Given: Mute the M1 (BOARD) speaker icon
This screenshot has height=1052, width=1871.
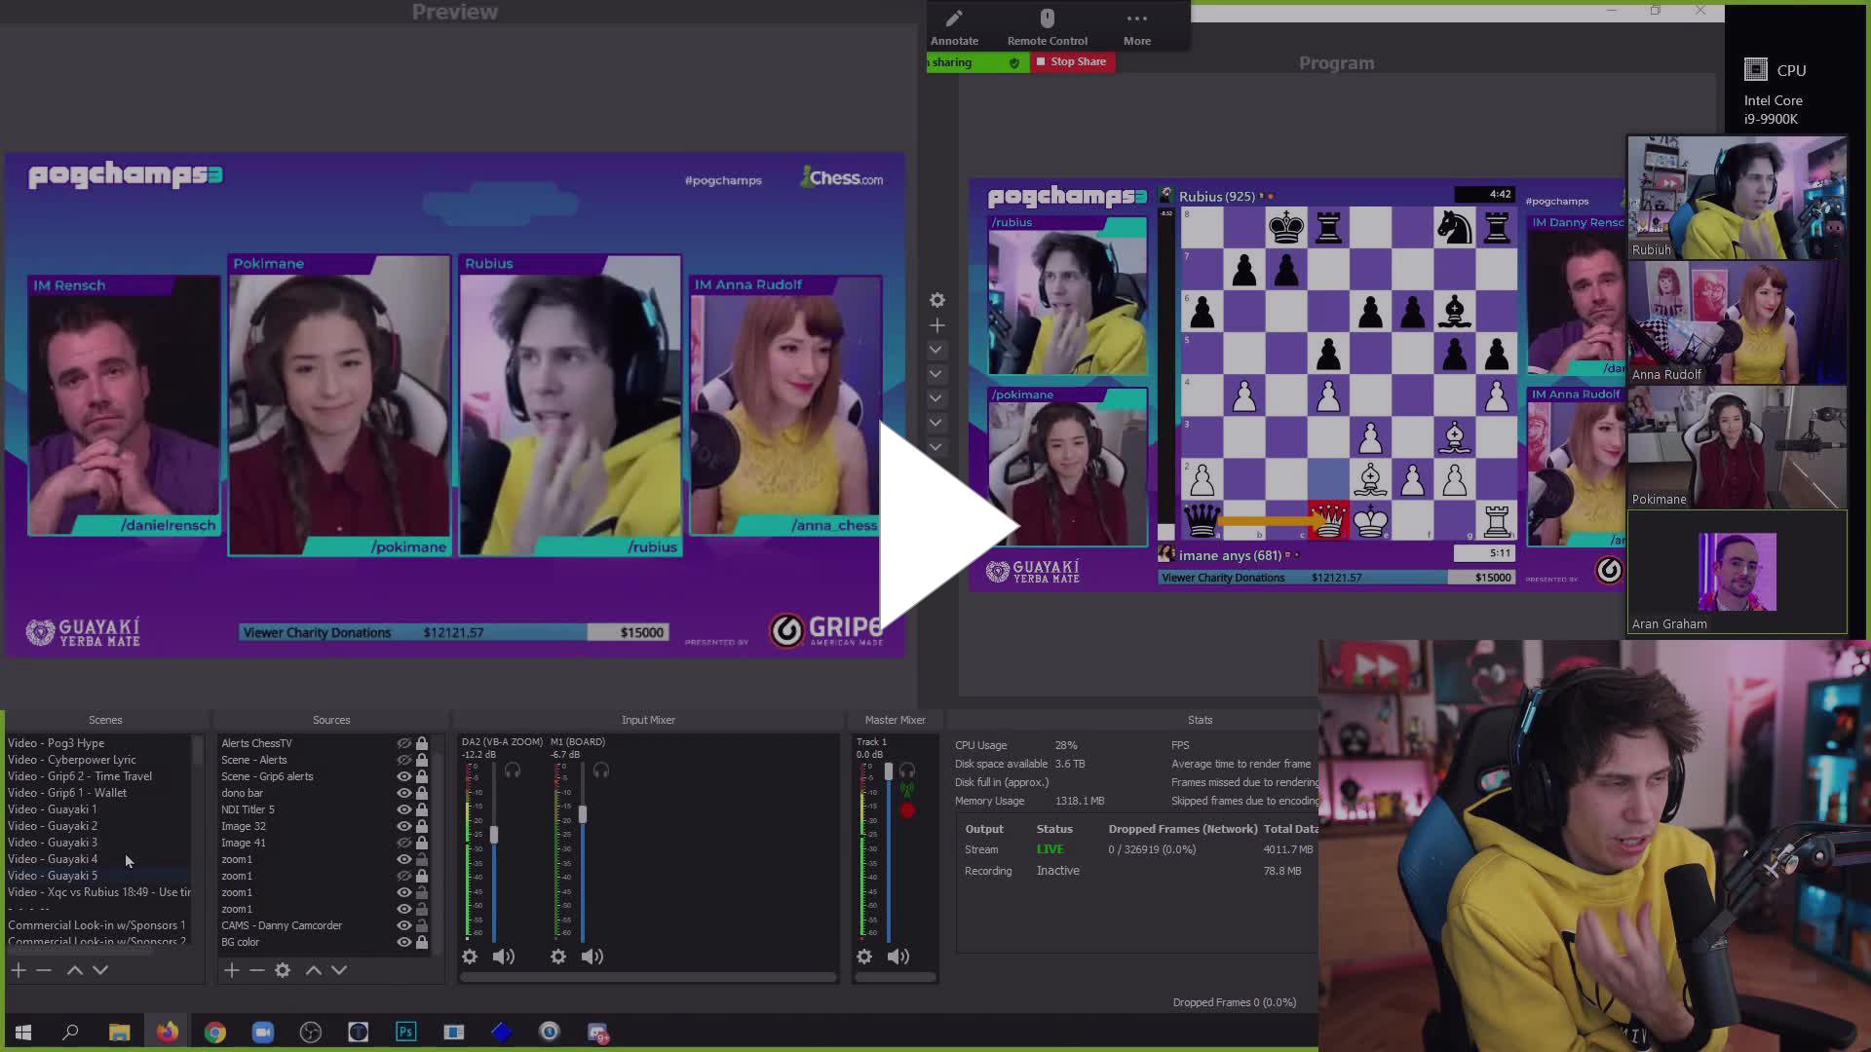Looking at the screenshot, I should point(592,957).
